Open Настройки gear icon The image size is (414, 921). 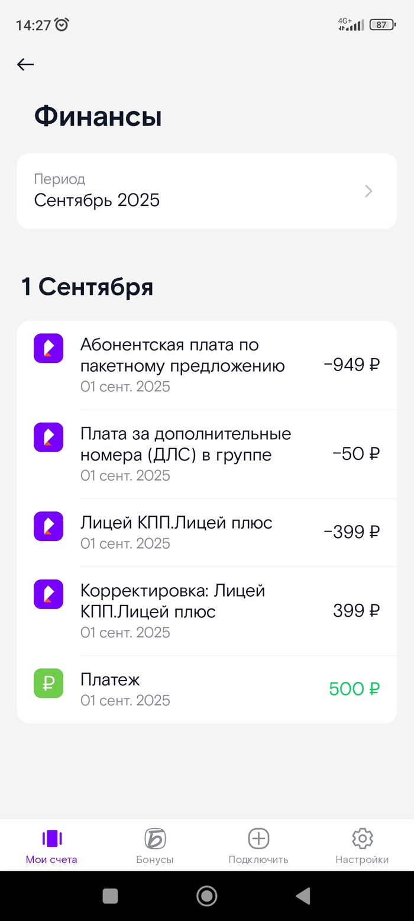[x=362, y=838]
